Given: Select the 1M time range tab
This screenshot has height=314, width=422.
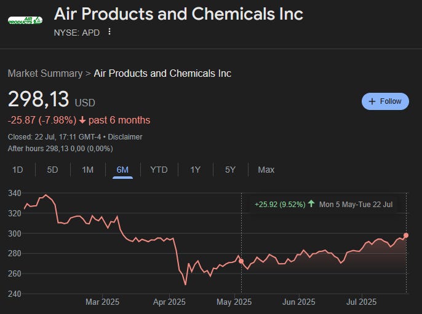Looking at the screenshot, I should coord(87,170).
